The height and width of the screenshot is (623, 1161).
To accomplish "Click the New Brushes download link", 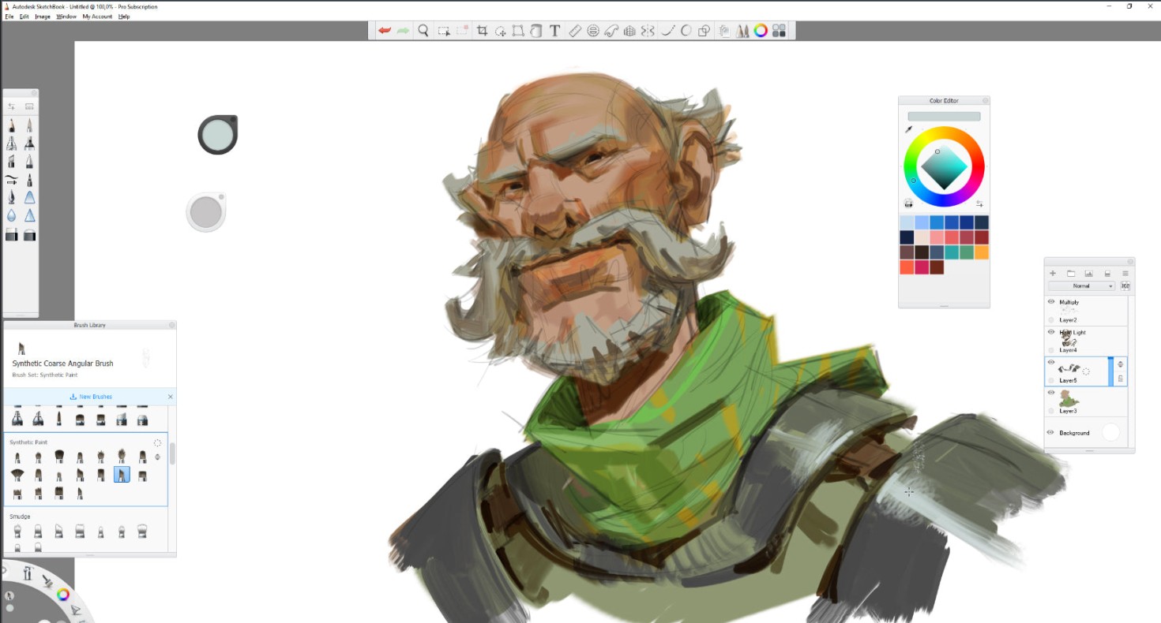I will pyautogui.click(x=92, y=396).
